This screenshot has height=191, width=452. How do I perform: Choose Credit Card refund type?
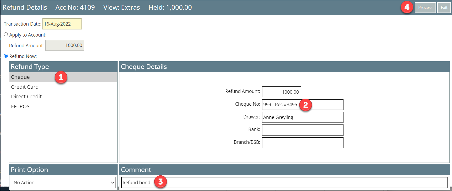(x=25, y=87)
